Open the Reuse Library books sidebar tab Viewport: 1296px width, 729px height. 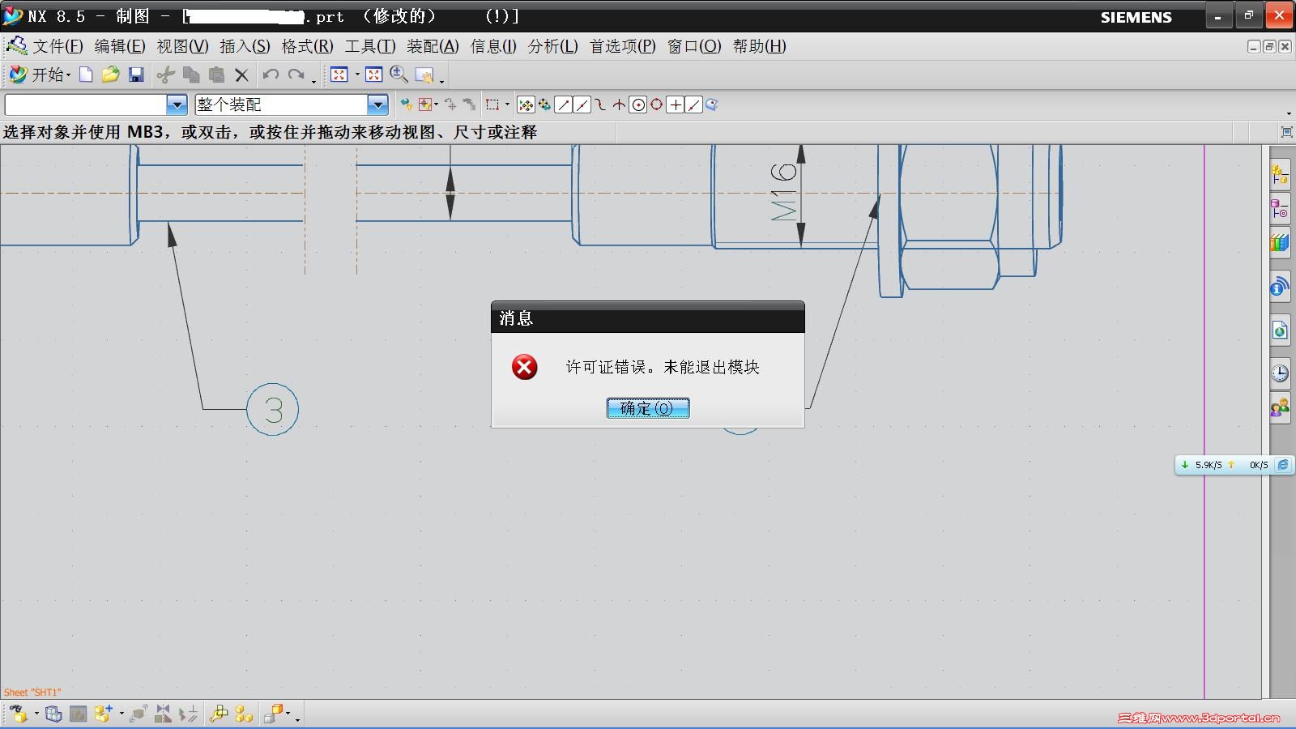click(x=1280, y=243)
